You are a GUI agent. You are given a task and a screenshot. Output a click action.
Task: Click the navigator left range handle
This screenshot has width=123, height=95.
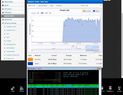click(x=86, y=47)
